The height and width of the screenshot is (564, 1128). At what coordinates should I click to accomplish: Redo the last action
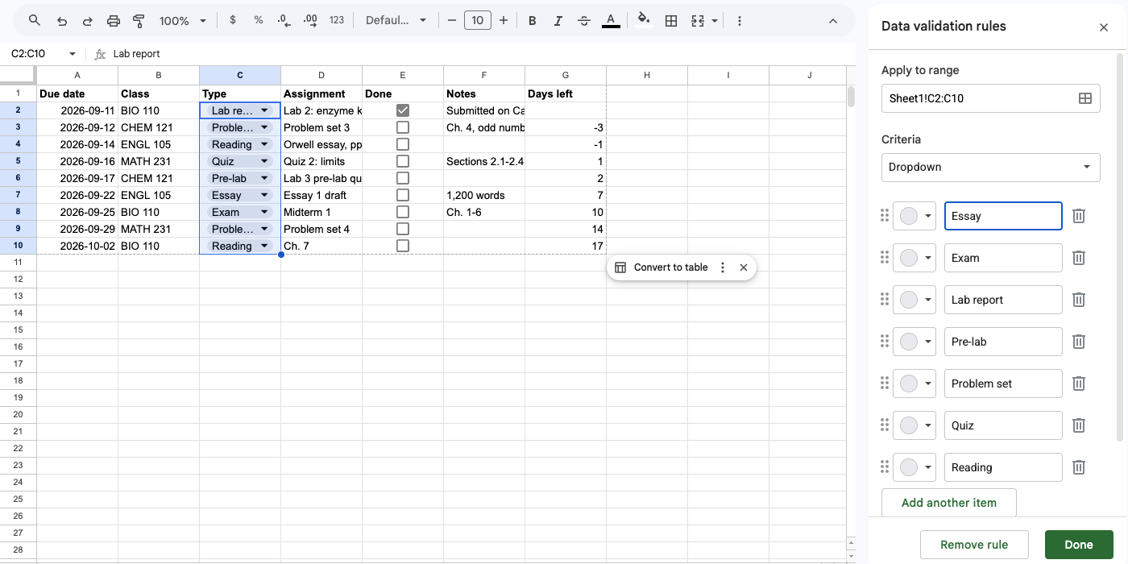pyautogui.click(x=87, y=20)
